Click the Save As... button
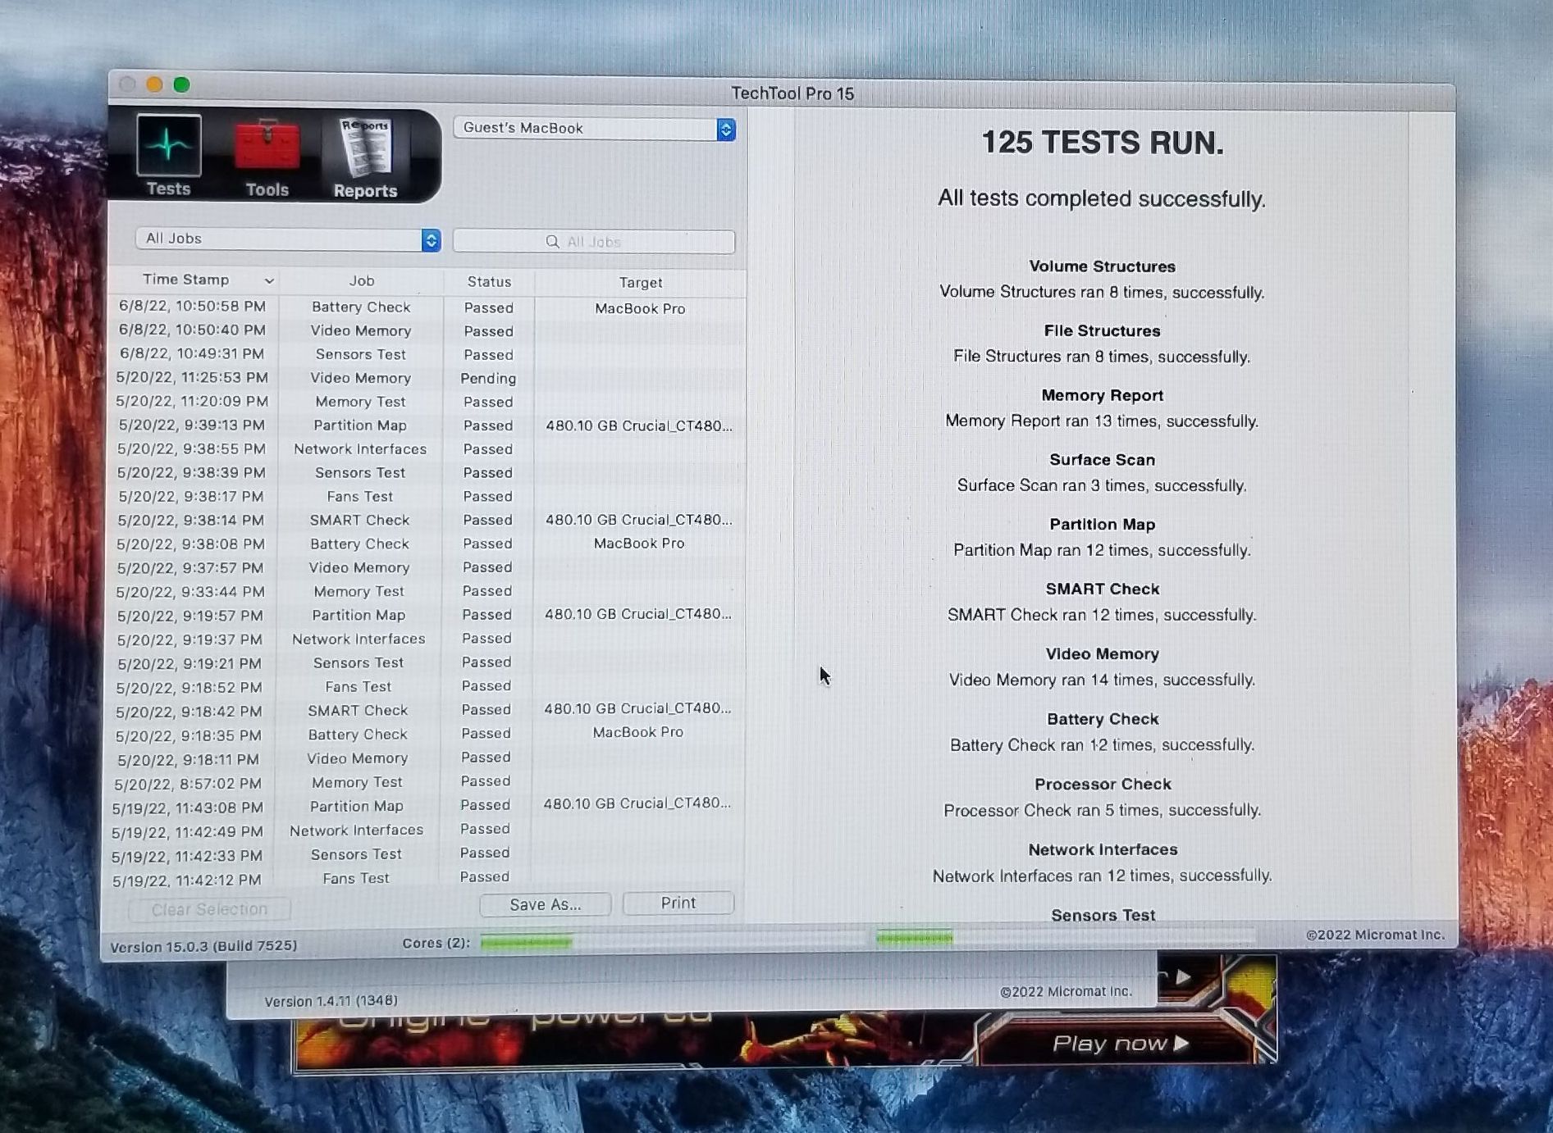The width and height of the screenshot is (1553, 1133). pos(545,904)
